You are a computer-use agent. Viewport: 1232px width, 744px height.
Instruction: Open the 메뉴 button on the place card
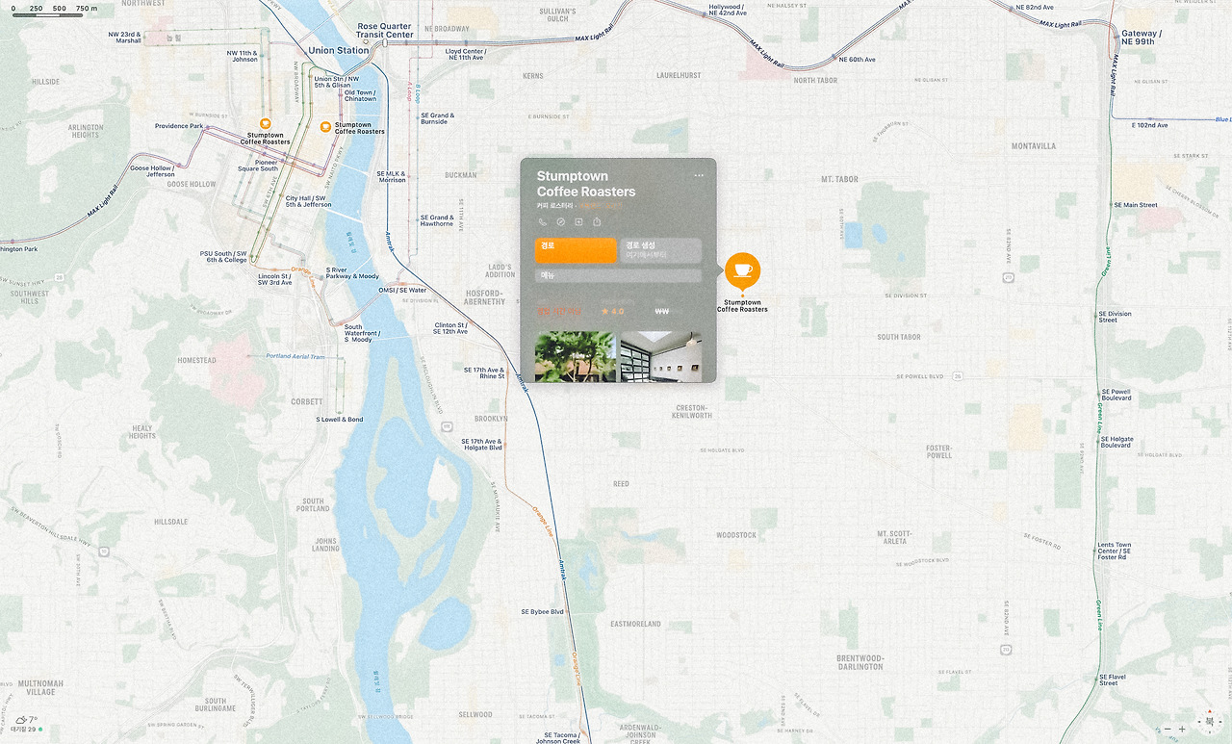coord(618,276)
